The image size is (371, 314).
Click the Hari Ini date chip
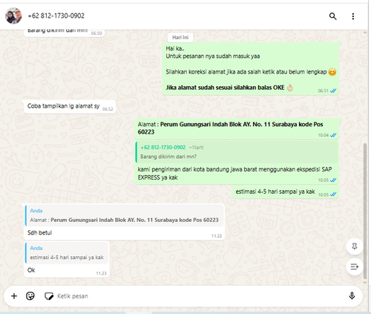[180, 37]
